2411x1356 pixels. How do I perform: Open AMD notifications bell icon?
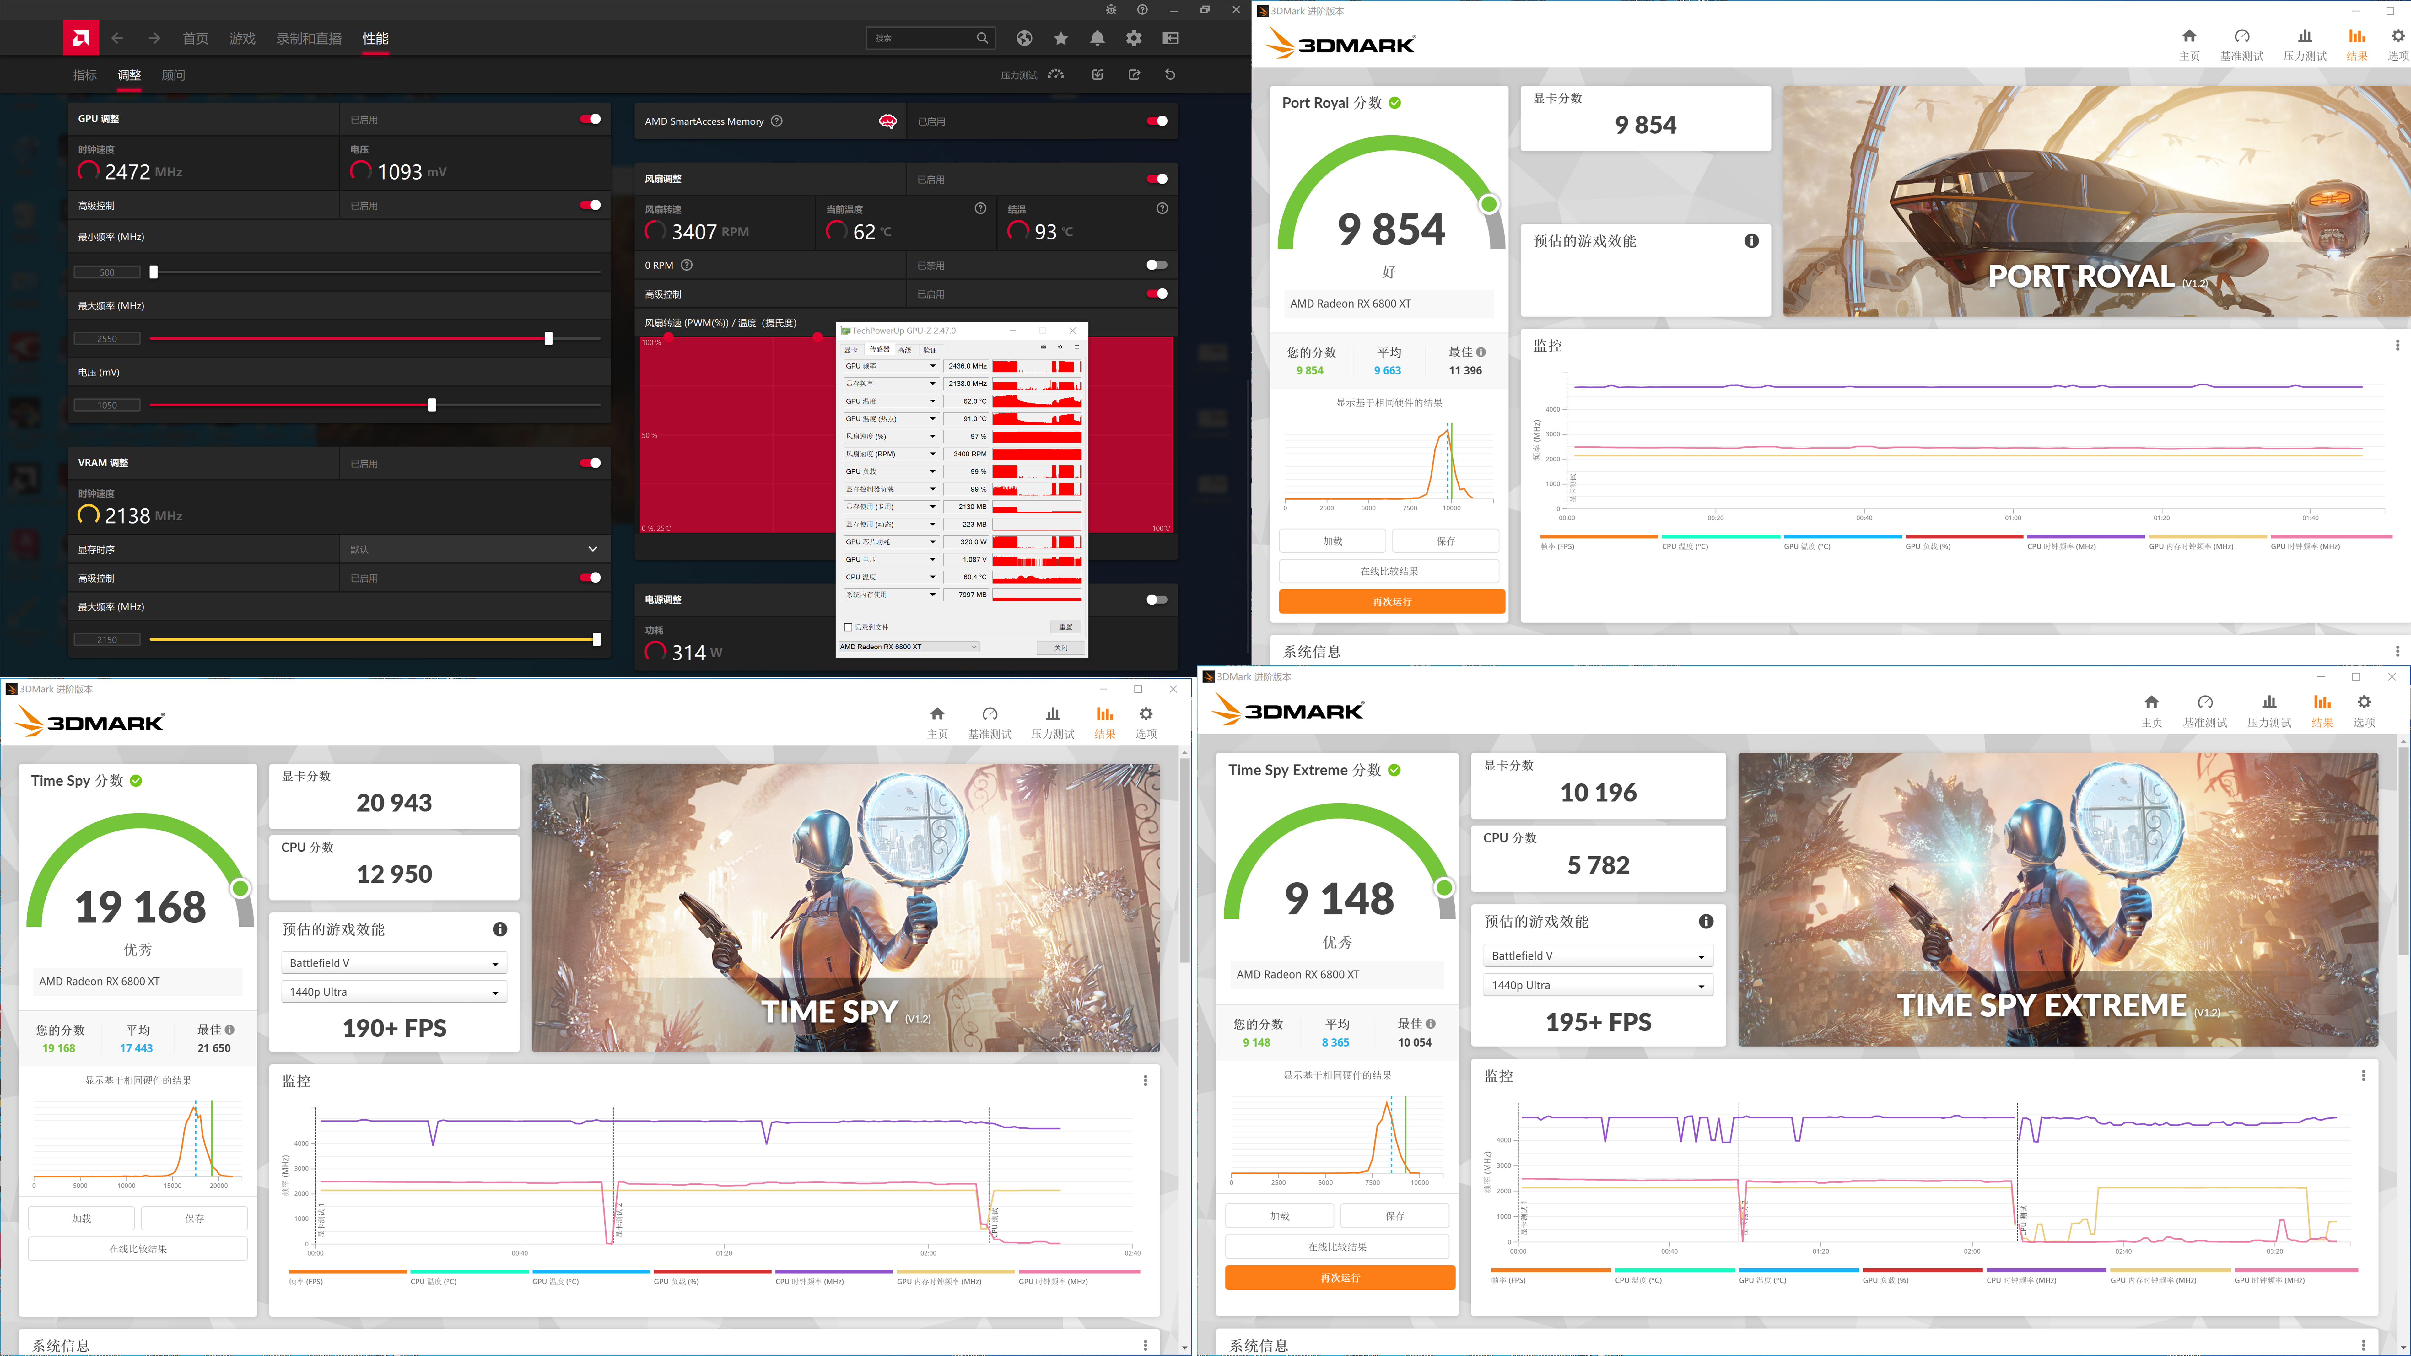(x=1097, y=38)
